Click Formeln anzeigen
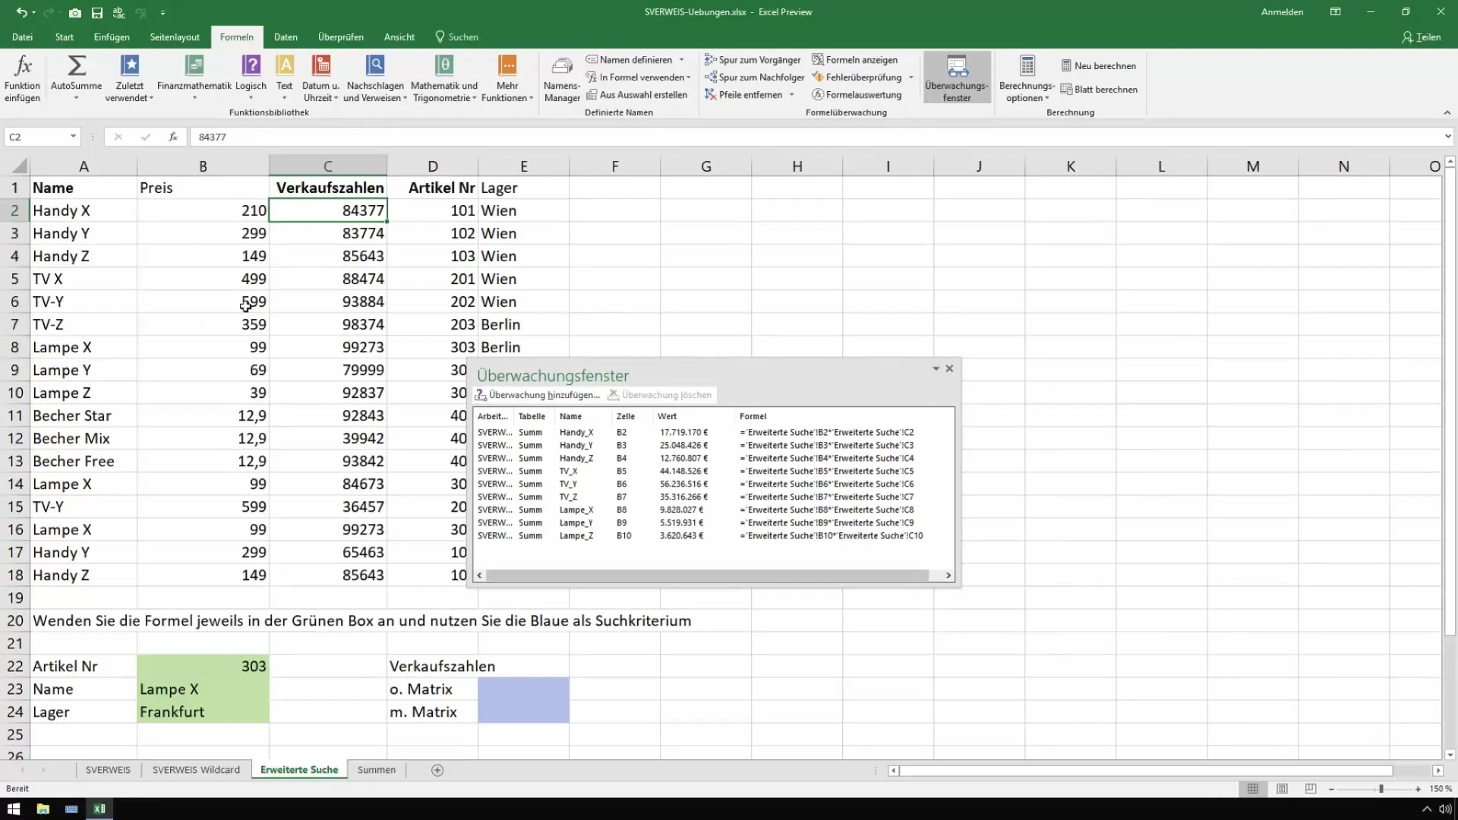The width and height of the screenshot is (1458, 820). click(x=854, y=60)
